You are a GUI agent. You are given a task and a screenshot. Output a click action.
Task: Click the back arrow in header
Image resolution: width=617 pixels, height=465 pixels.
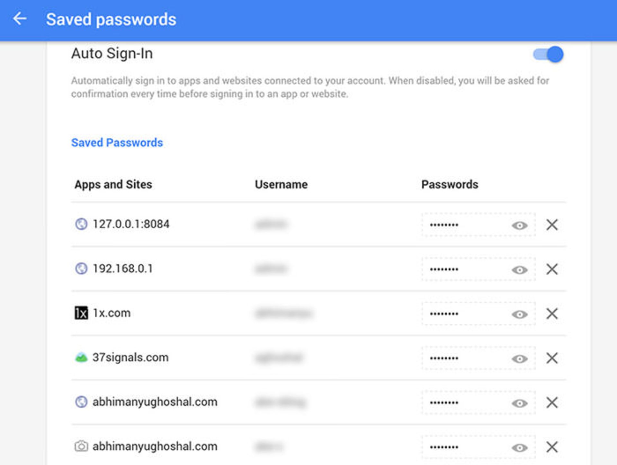(x=20, y=19)
